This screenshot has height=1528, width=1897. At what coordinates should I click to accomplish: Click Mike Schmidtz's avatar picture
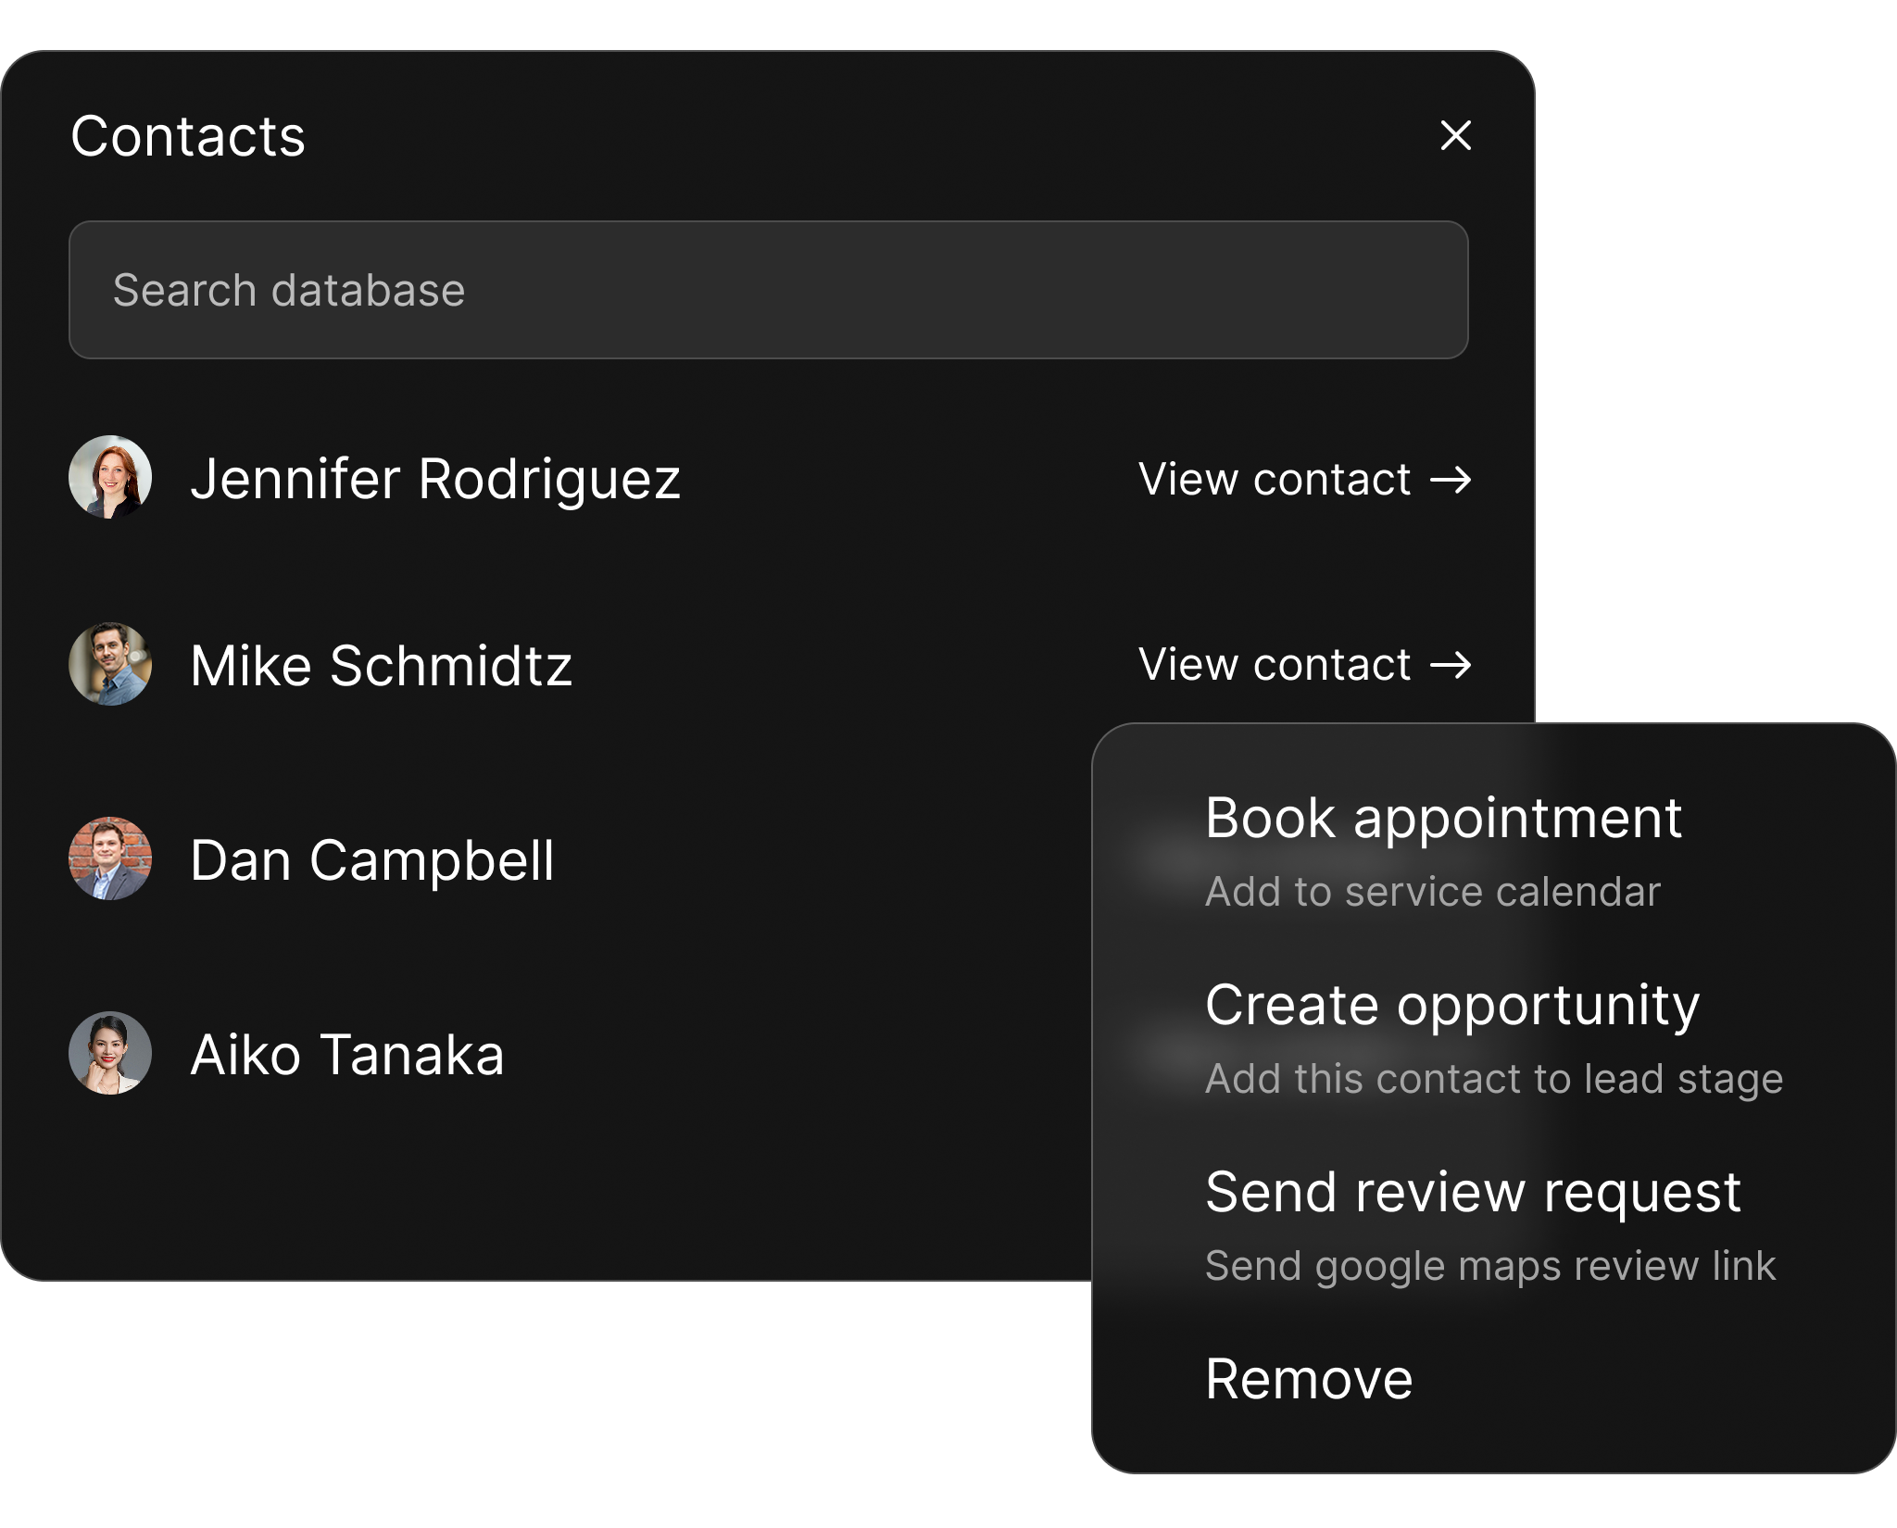tap(110, 664)
